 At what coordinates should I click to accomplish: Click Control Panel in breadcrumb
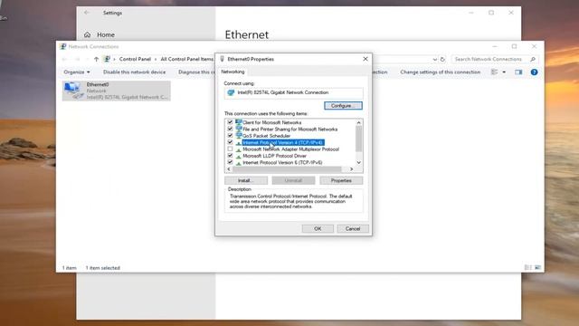[135, 59]
